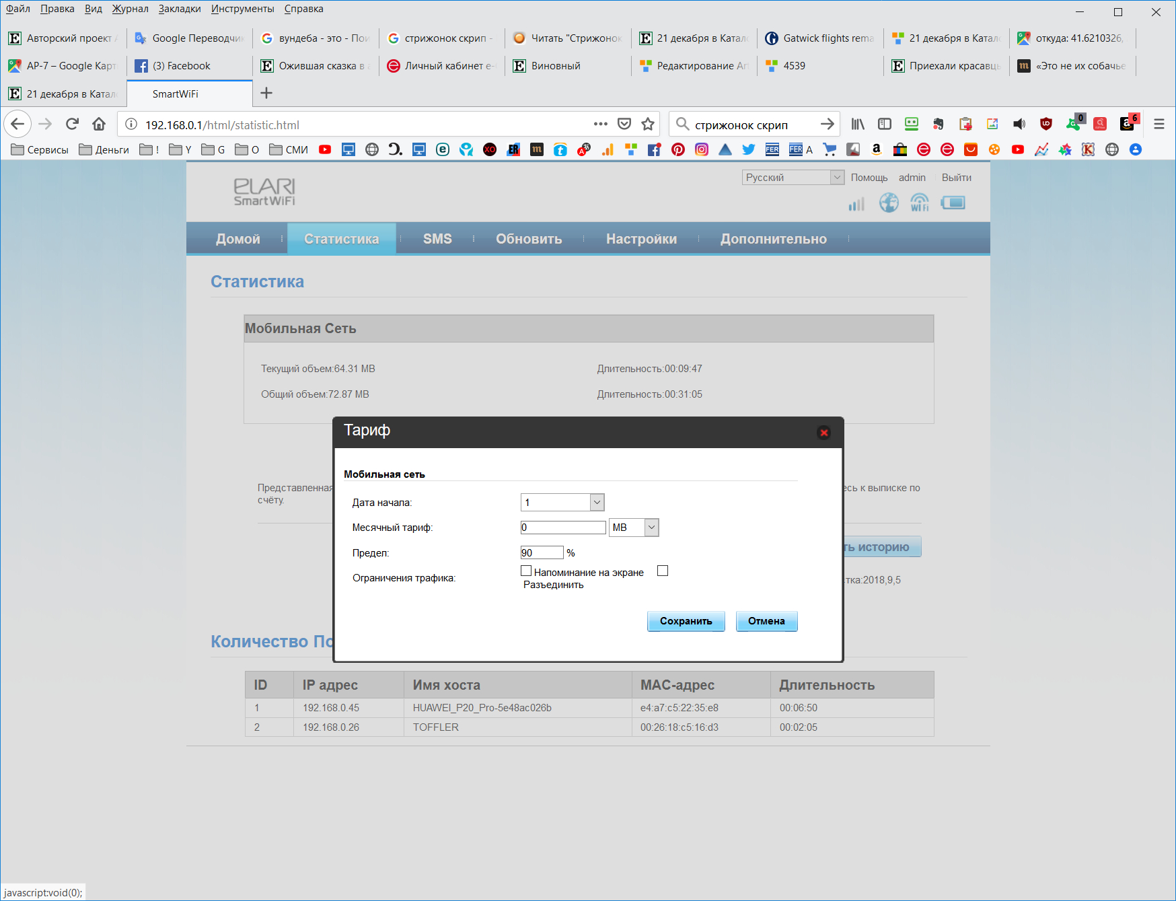This screenshot has width=1176, height=901.
Task: Click the battery status icon in header
Action: [x=953, y=203]
